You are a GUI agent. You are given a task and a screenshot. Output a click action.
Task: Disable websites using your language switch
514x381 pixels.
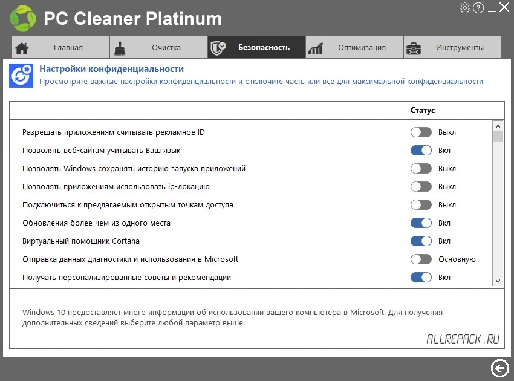pos(421,150)
